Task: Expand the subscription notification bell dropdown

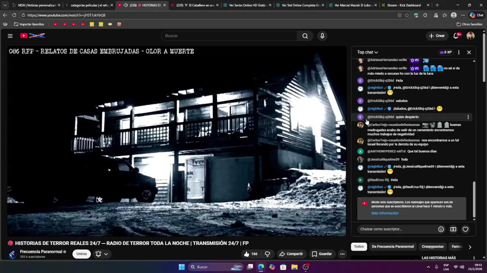Action: tap(102, 254)
